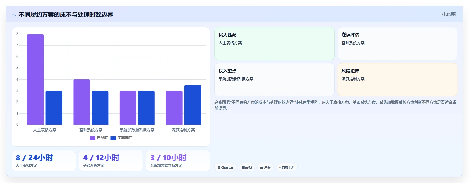
Task: Click the purple 匹配度 bar for 人工表格方案
Action: pos(35,79)
